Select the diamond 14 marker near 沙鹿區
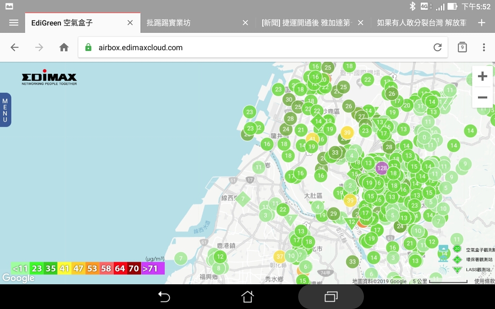Image resolution: width=495 pixels, height=309 pixels. click(318, 121)
